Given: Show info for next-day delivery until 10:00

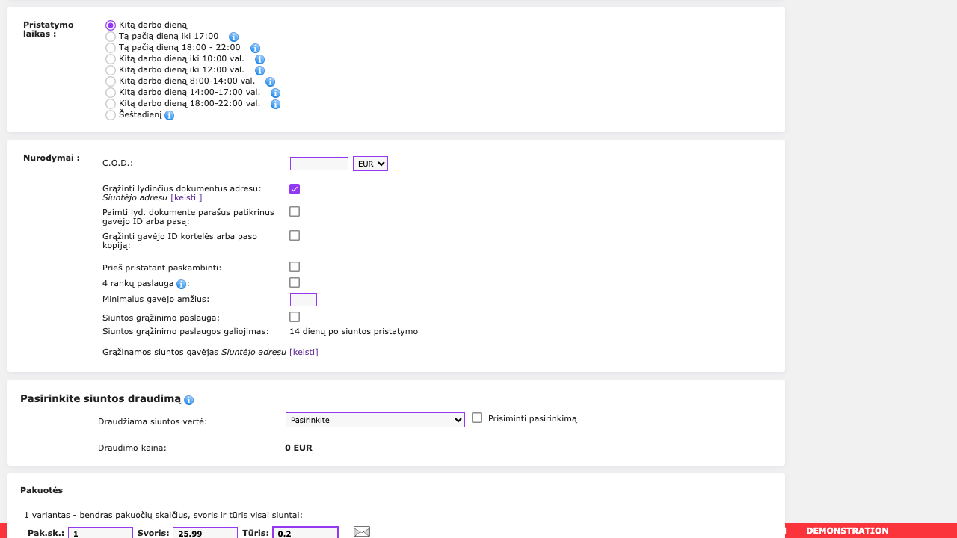Looking at the screenshot, I should pyautogui.click(x=259, y=59).
